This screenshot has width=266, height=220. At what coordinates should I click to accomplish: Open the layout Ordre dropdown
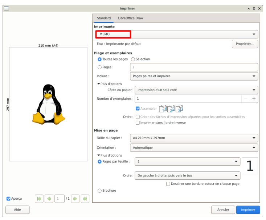188,175
